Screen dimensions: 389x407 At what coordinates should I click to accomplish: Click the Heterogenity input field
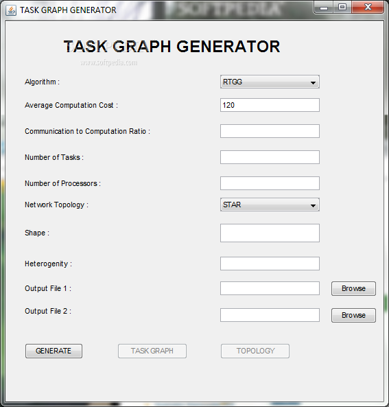coord(270,264)
